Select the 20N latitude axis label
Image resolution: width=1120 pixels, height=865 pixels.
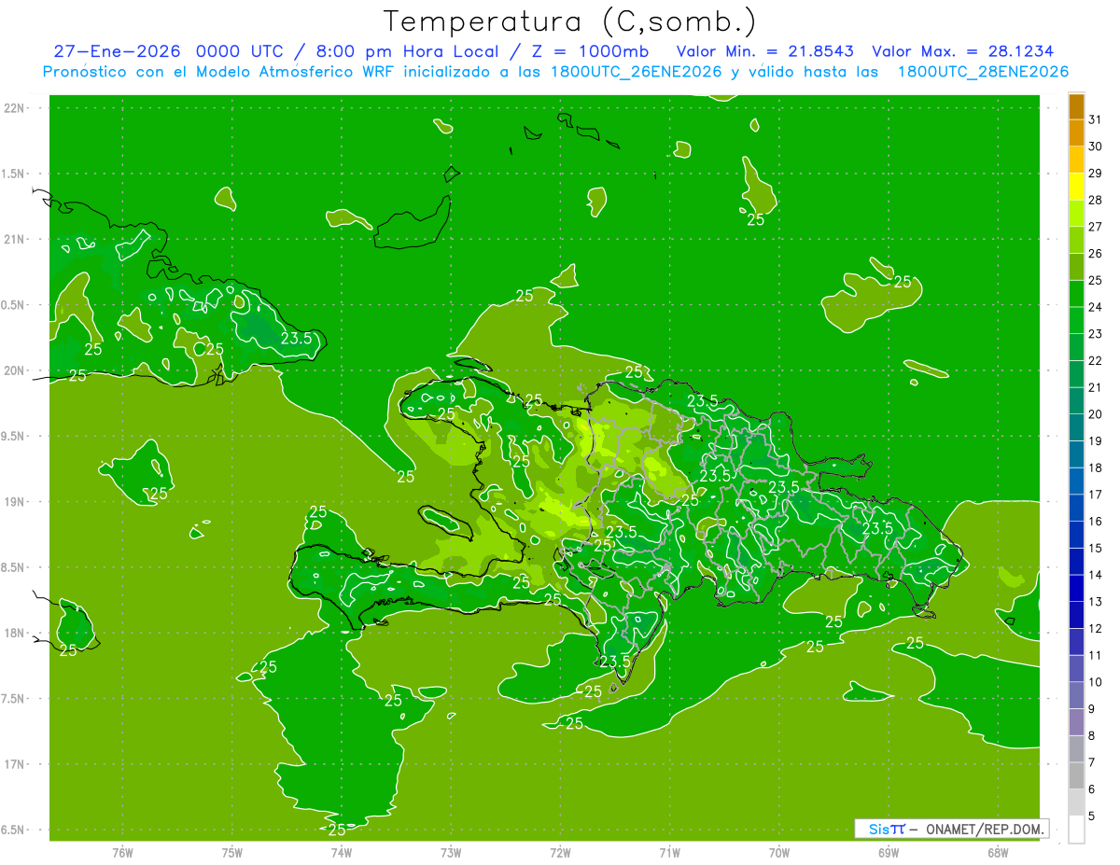point(16,370)
